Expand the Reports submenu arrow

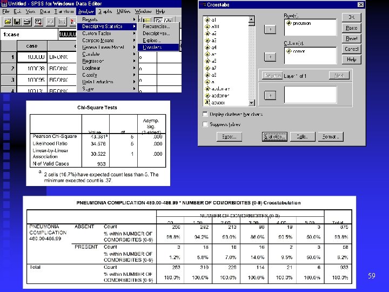(x=134, y=19)
